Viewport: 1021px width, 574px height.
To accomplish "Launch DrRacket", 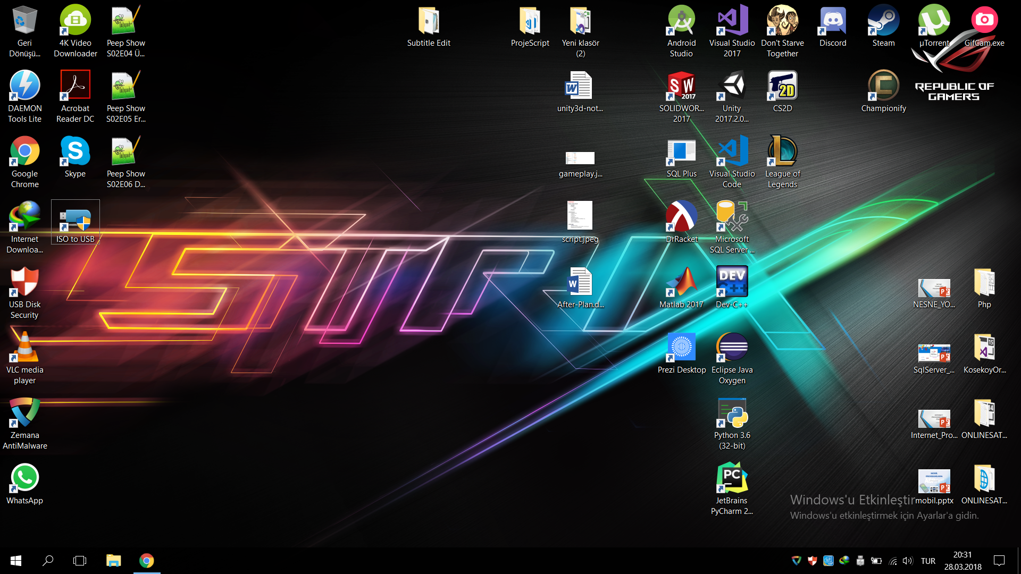I will tap(681, 222).
